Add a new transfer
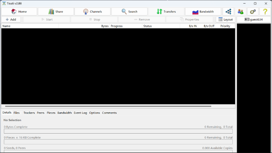Image resolution: width=272 pixels, height=153 pixels. 11,19
